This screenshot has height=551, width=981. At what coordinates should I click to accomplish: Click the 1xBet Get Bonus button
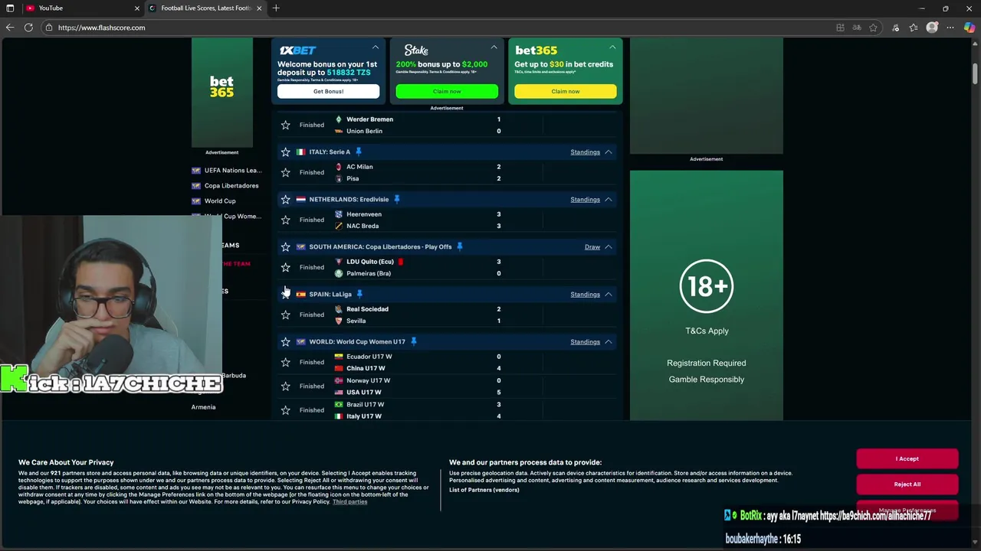click(328, 91)
